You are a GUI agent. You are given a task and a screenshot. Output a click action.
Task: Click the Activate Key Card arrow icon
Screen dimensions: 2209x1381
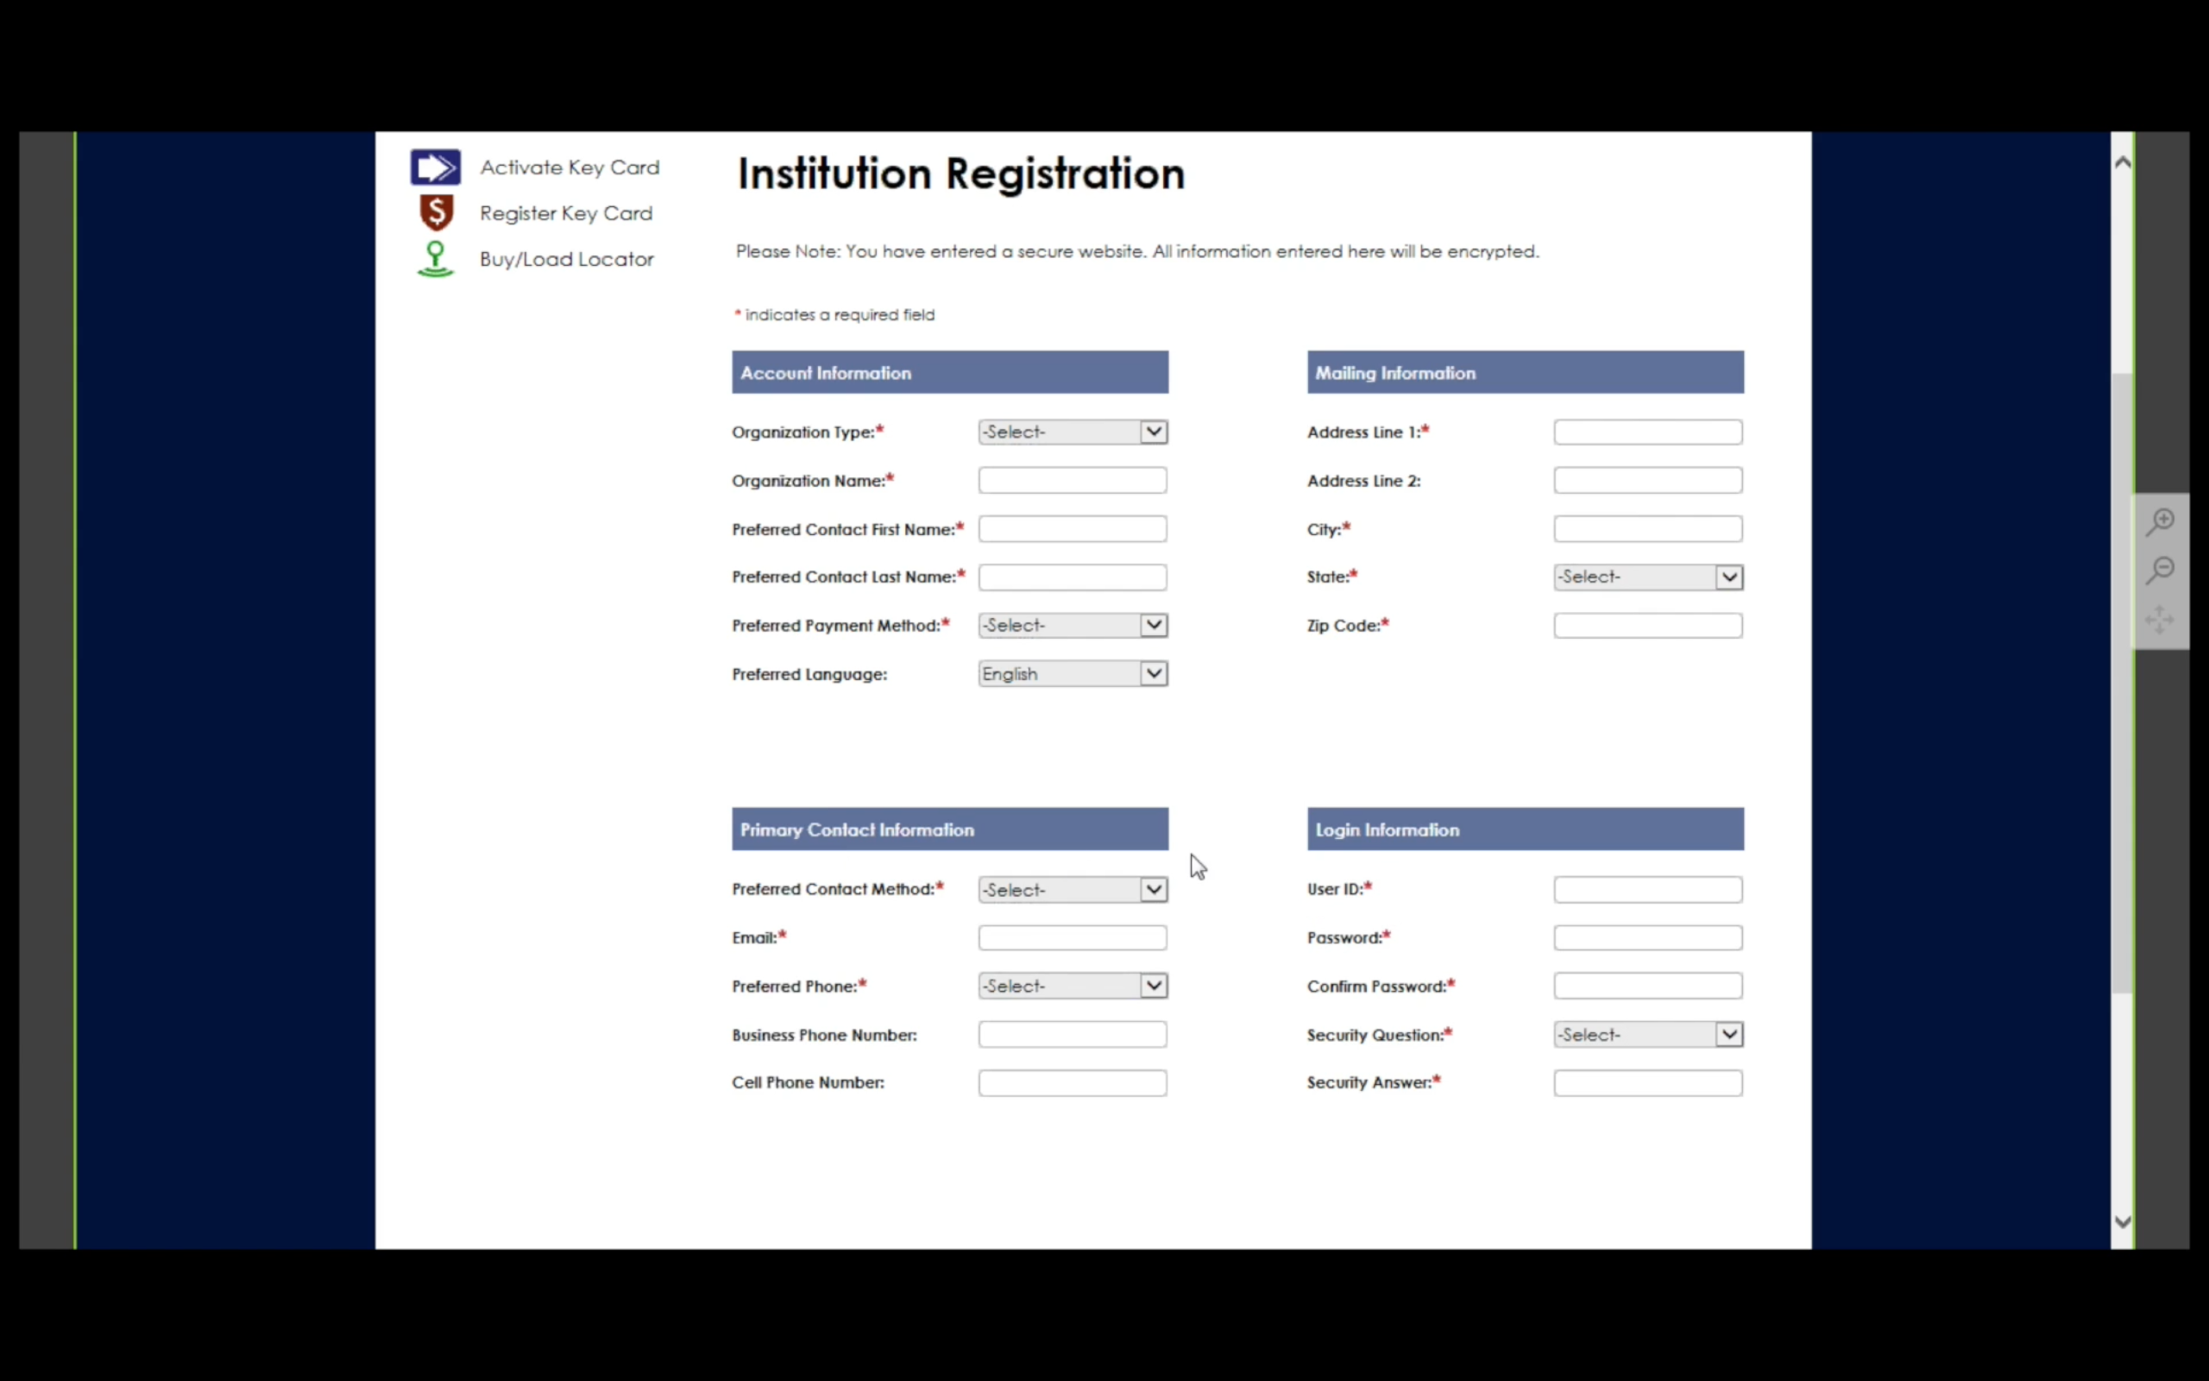tap(436, 167)
